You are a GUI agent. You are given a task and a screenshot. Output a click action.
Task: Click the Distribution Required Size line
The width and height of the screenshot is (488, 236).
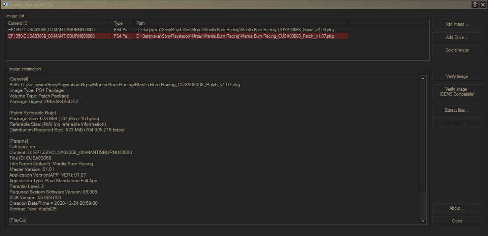[67, 130]
